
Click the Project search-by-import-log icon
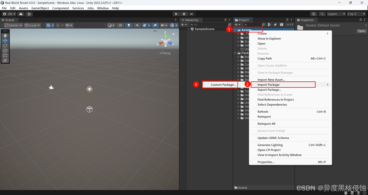[x=281, y=24]
